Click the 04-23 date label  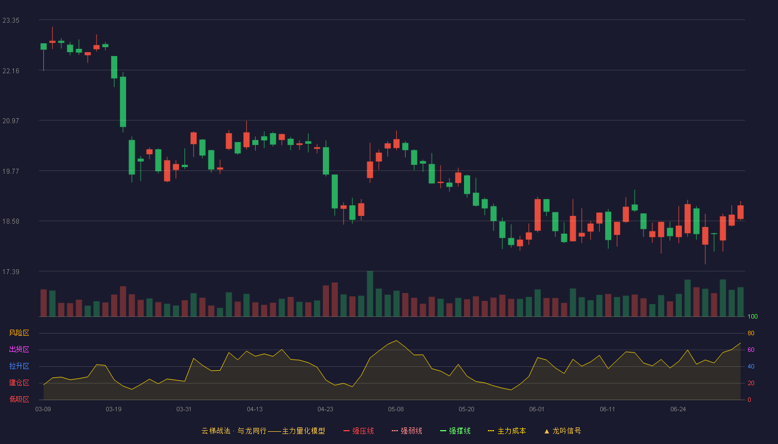click(x=325, y=409)
